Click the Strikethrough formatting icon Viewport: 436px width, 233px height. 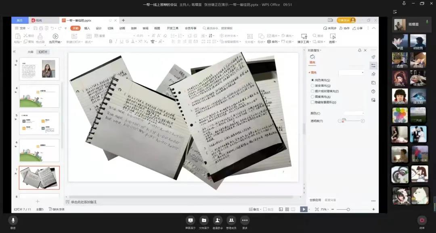coord(127,41)
